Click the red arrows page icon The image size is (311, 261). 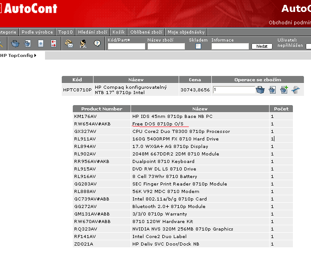[x=53, y=43]
